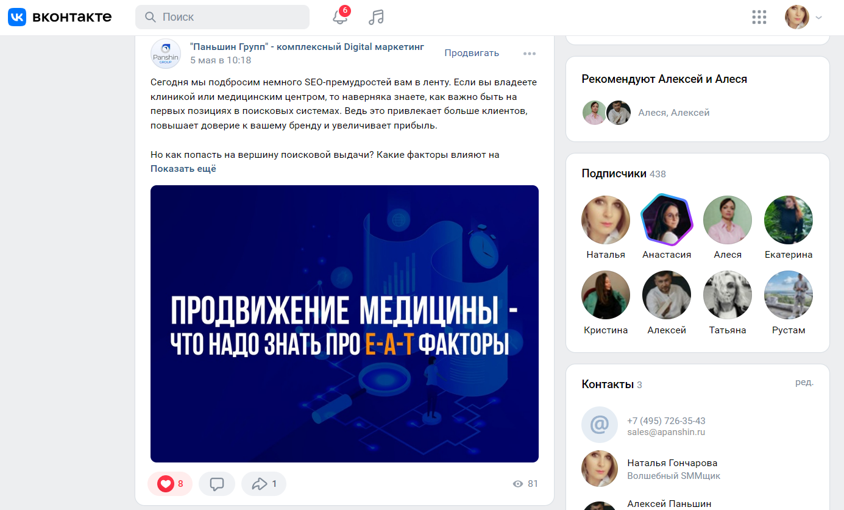Viewport: 844px width, 510px height.
Task: Open Рекомендуют Алексей и Алеся block title
Action: click(x=664, y=79)
